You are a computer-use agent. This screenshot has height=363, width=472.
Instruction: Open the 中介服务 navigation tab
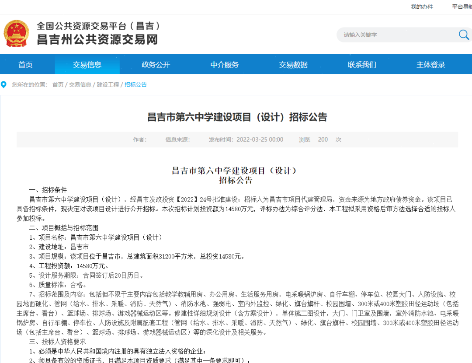click(225, 64)
